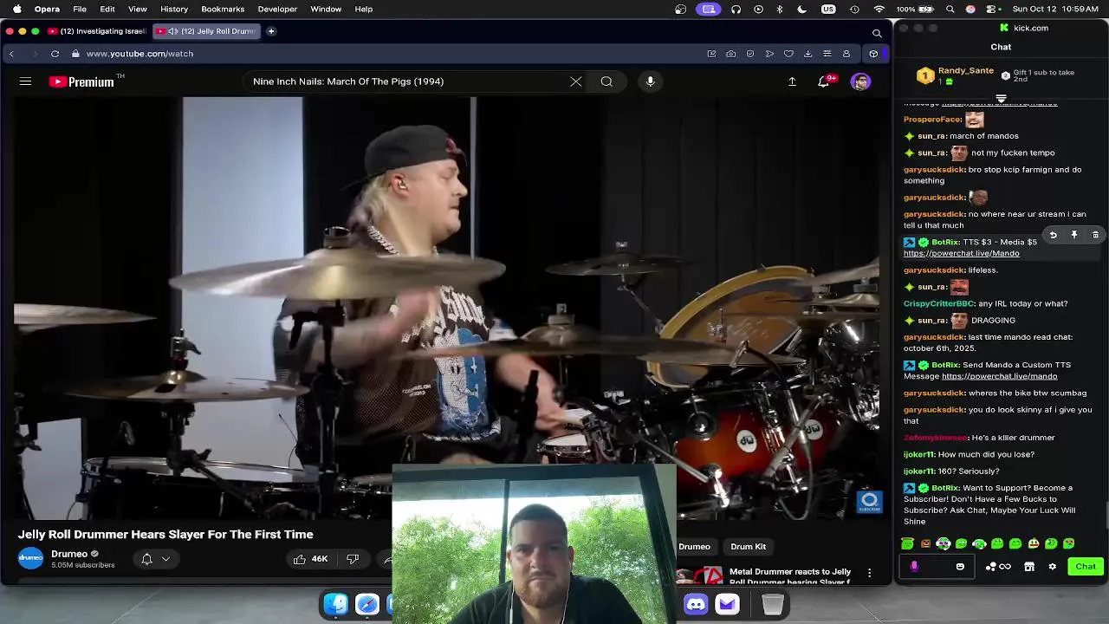This screenshot has height=624, width=1109.
Task: Open the History menu
Action: pos(174,9)
